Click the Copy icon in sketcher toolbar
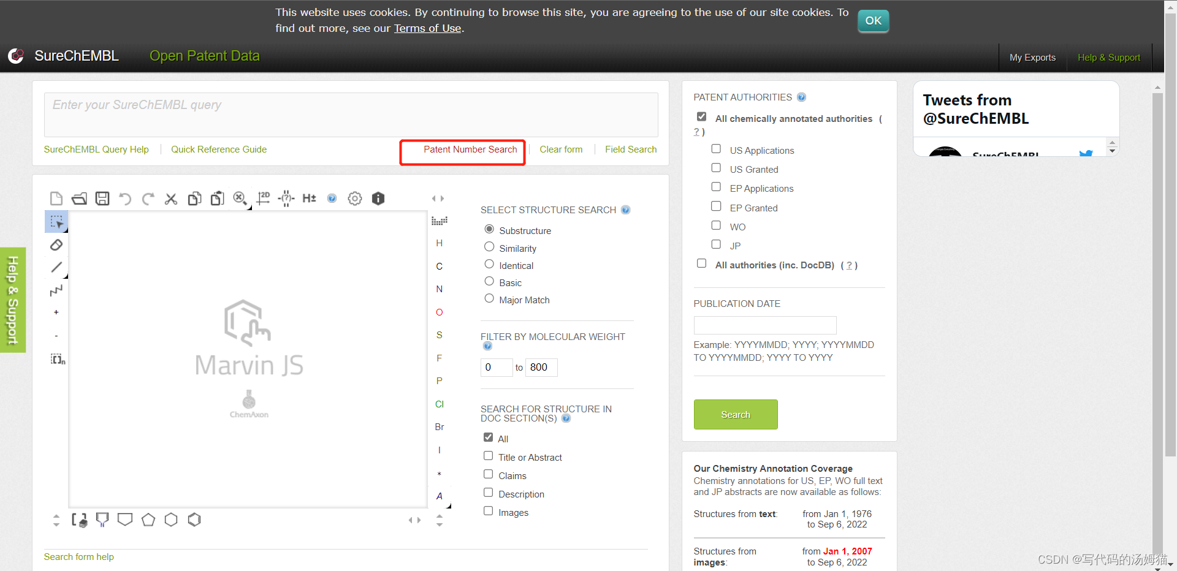1177x571 pixels. click(194, 199)
